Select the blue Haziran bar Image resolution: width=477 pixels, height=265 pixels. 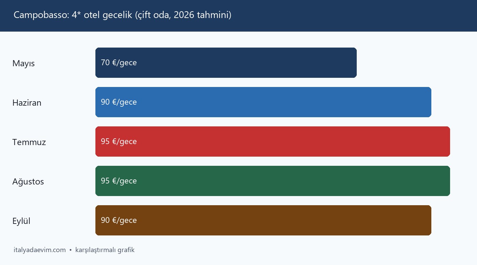click(x=263, y=102)
